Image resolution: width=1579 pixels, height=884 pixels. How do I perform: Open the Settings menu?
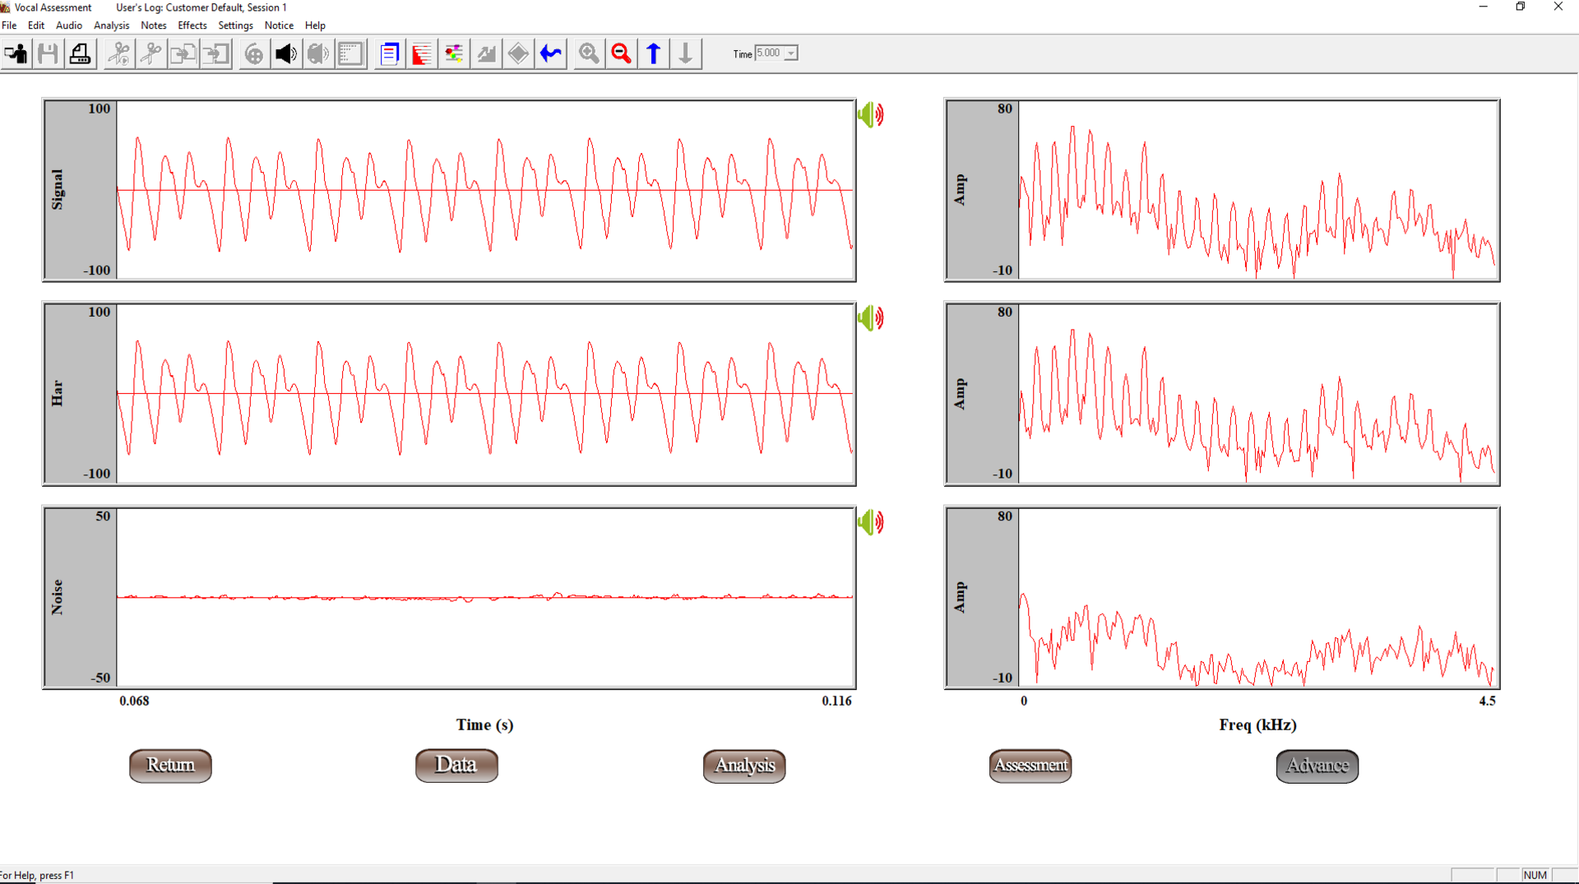[x=235, y=25]
